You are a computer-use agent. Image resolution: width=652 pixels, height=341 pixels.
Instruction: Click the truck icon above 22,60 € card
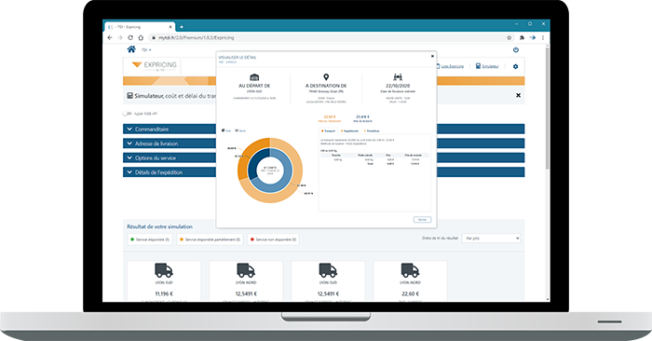(410, 270)
